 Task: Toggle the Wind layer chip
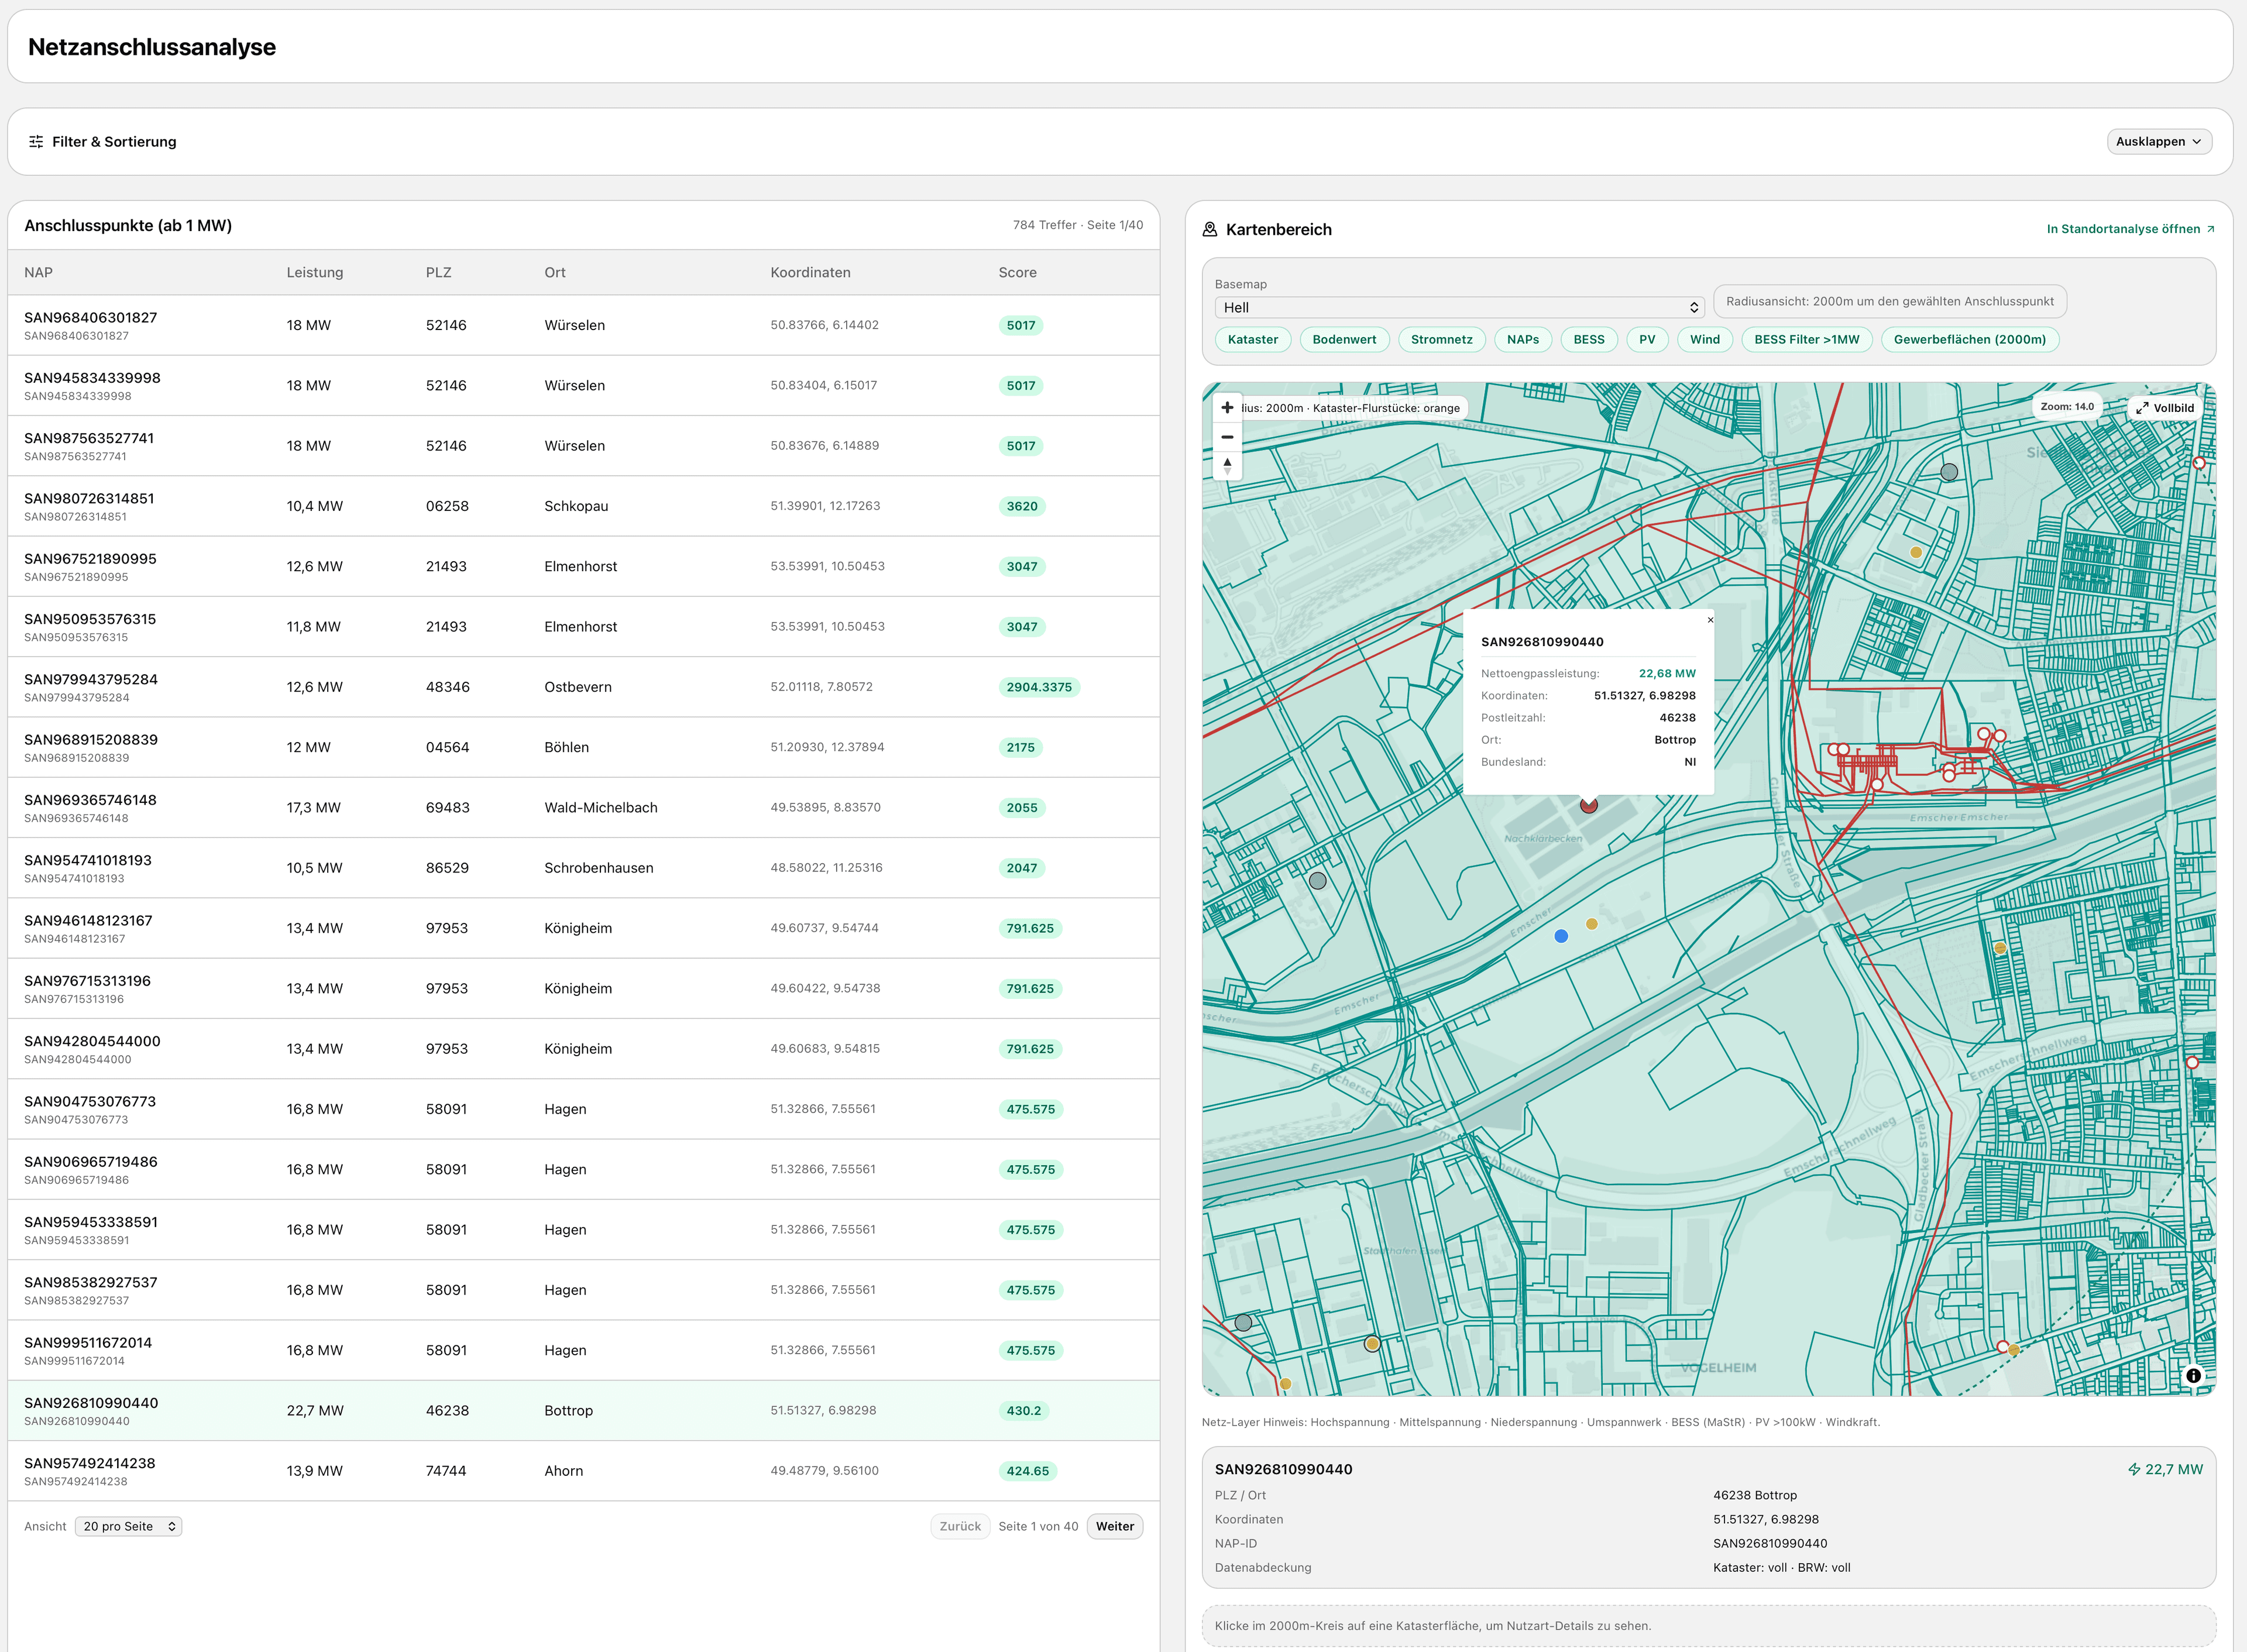[x=1704, y=339]
